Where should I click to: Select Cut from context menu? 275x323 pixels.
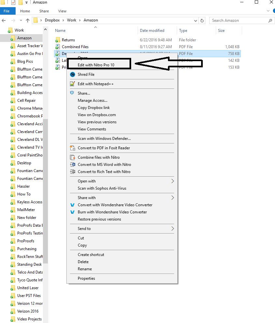[81, 238]
